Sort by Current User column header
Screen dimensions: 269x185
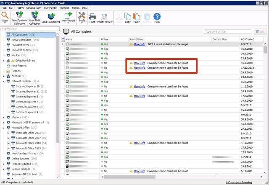point(226,39)
